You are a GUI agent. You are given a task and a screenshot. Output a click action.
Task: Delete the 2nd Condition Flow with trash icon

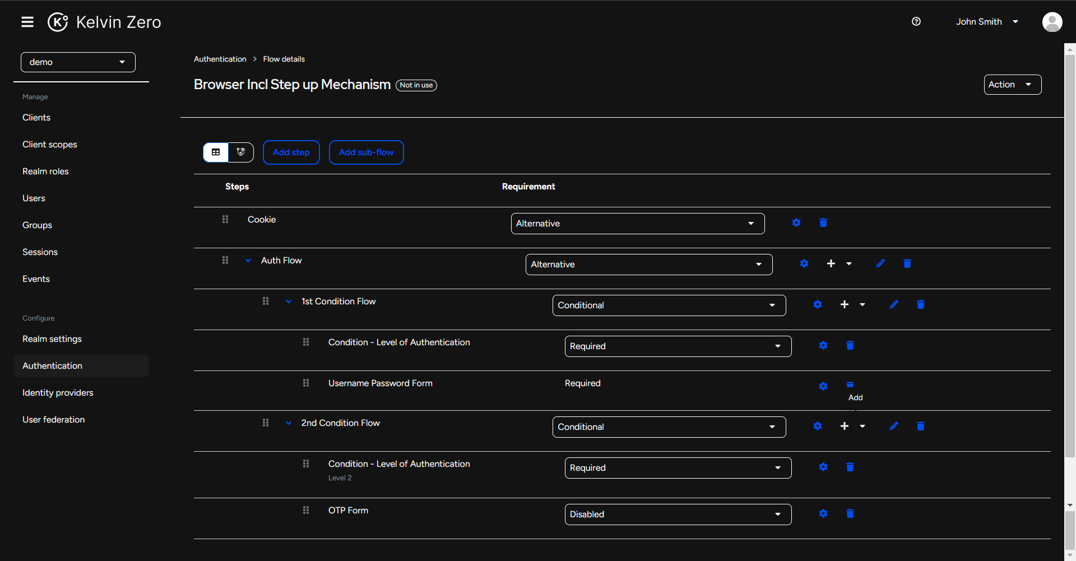pyautogui.click(x=920, y=426)
